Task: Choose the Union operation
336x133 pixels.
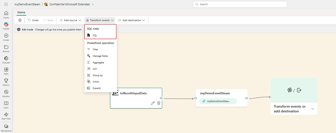Action: pos(100,81)
